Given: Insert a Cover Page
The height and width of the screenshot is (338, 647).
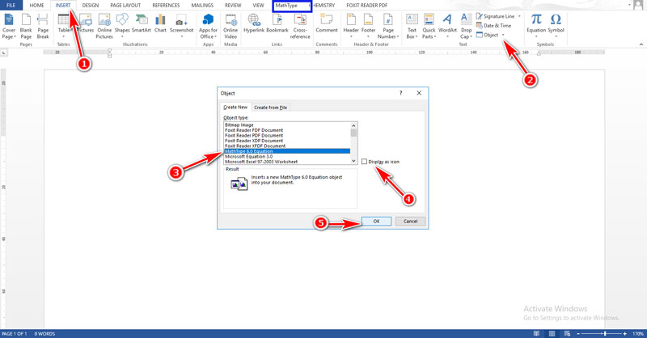Looking at the screenshot, I should click(x=9, y=26).
